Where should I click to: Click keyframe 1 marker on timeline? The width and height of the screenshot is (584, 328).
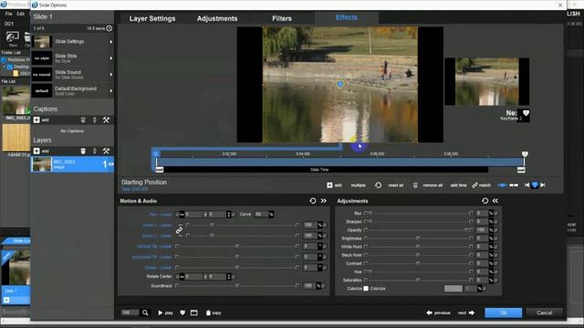156,154
